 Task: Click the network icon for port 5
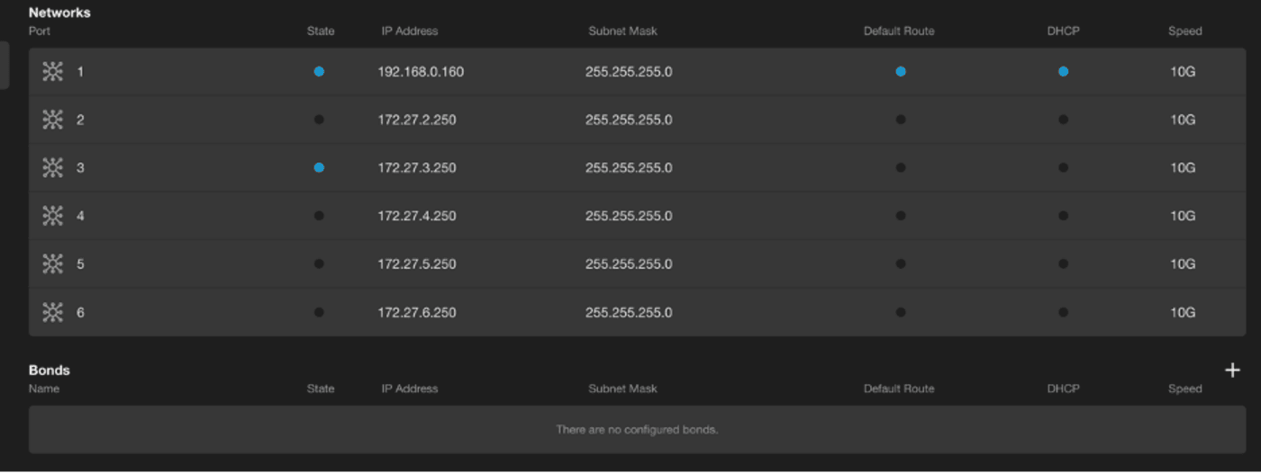click(x=52, y=264)
